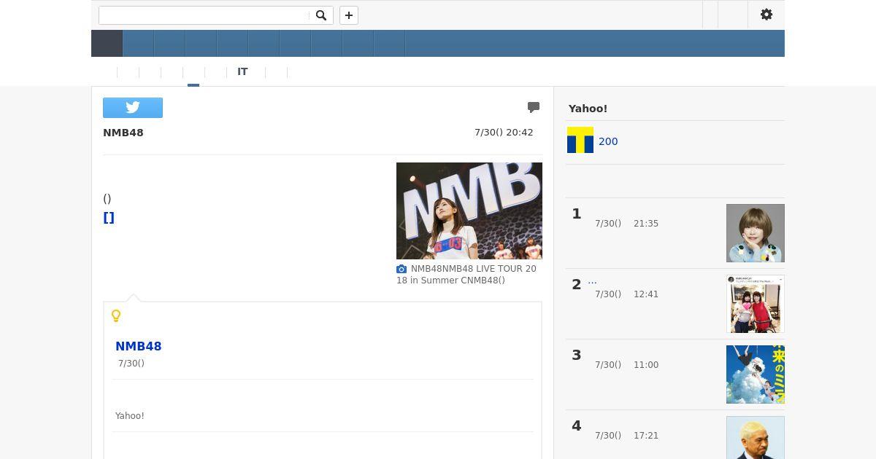Click the camera icon under the photo

pos(401,269)
